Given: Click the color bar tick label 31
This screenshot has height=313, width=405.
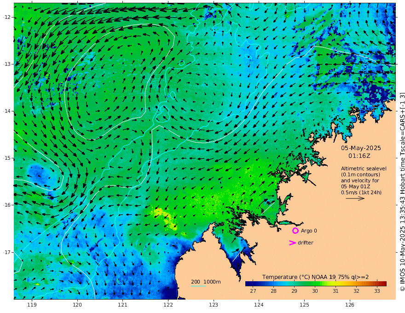Looking at the screenshot, I should [x=336, y=291].
